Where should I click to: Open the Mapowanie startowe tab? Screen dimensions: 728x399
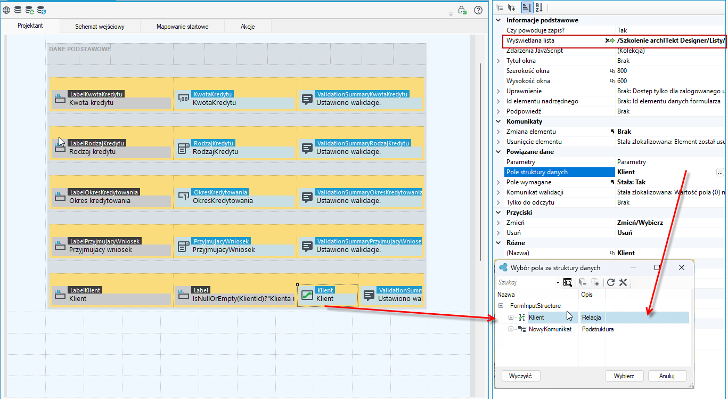pyautogui.click(x=182, y=26)
